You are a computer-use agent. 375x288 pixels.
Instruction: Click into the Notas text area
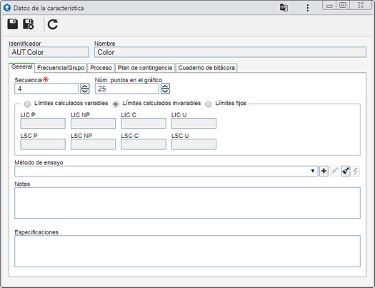click(x=187, y=203)
